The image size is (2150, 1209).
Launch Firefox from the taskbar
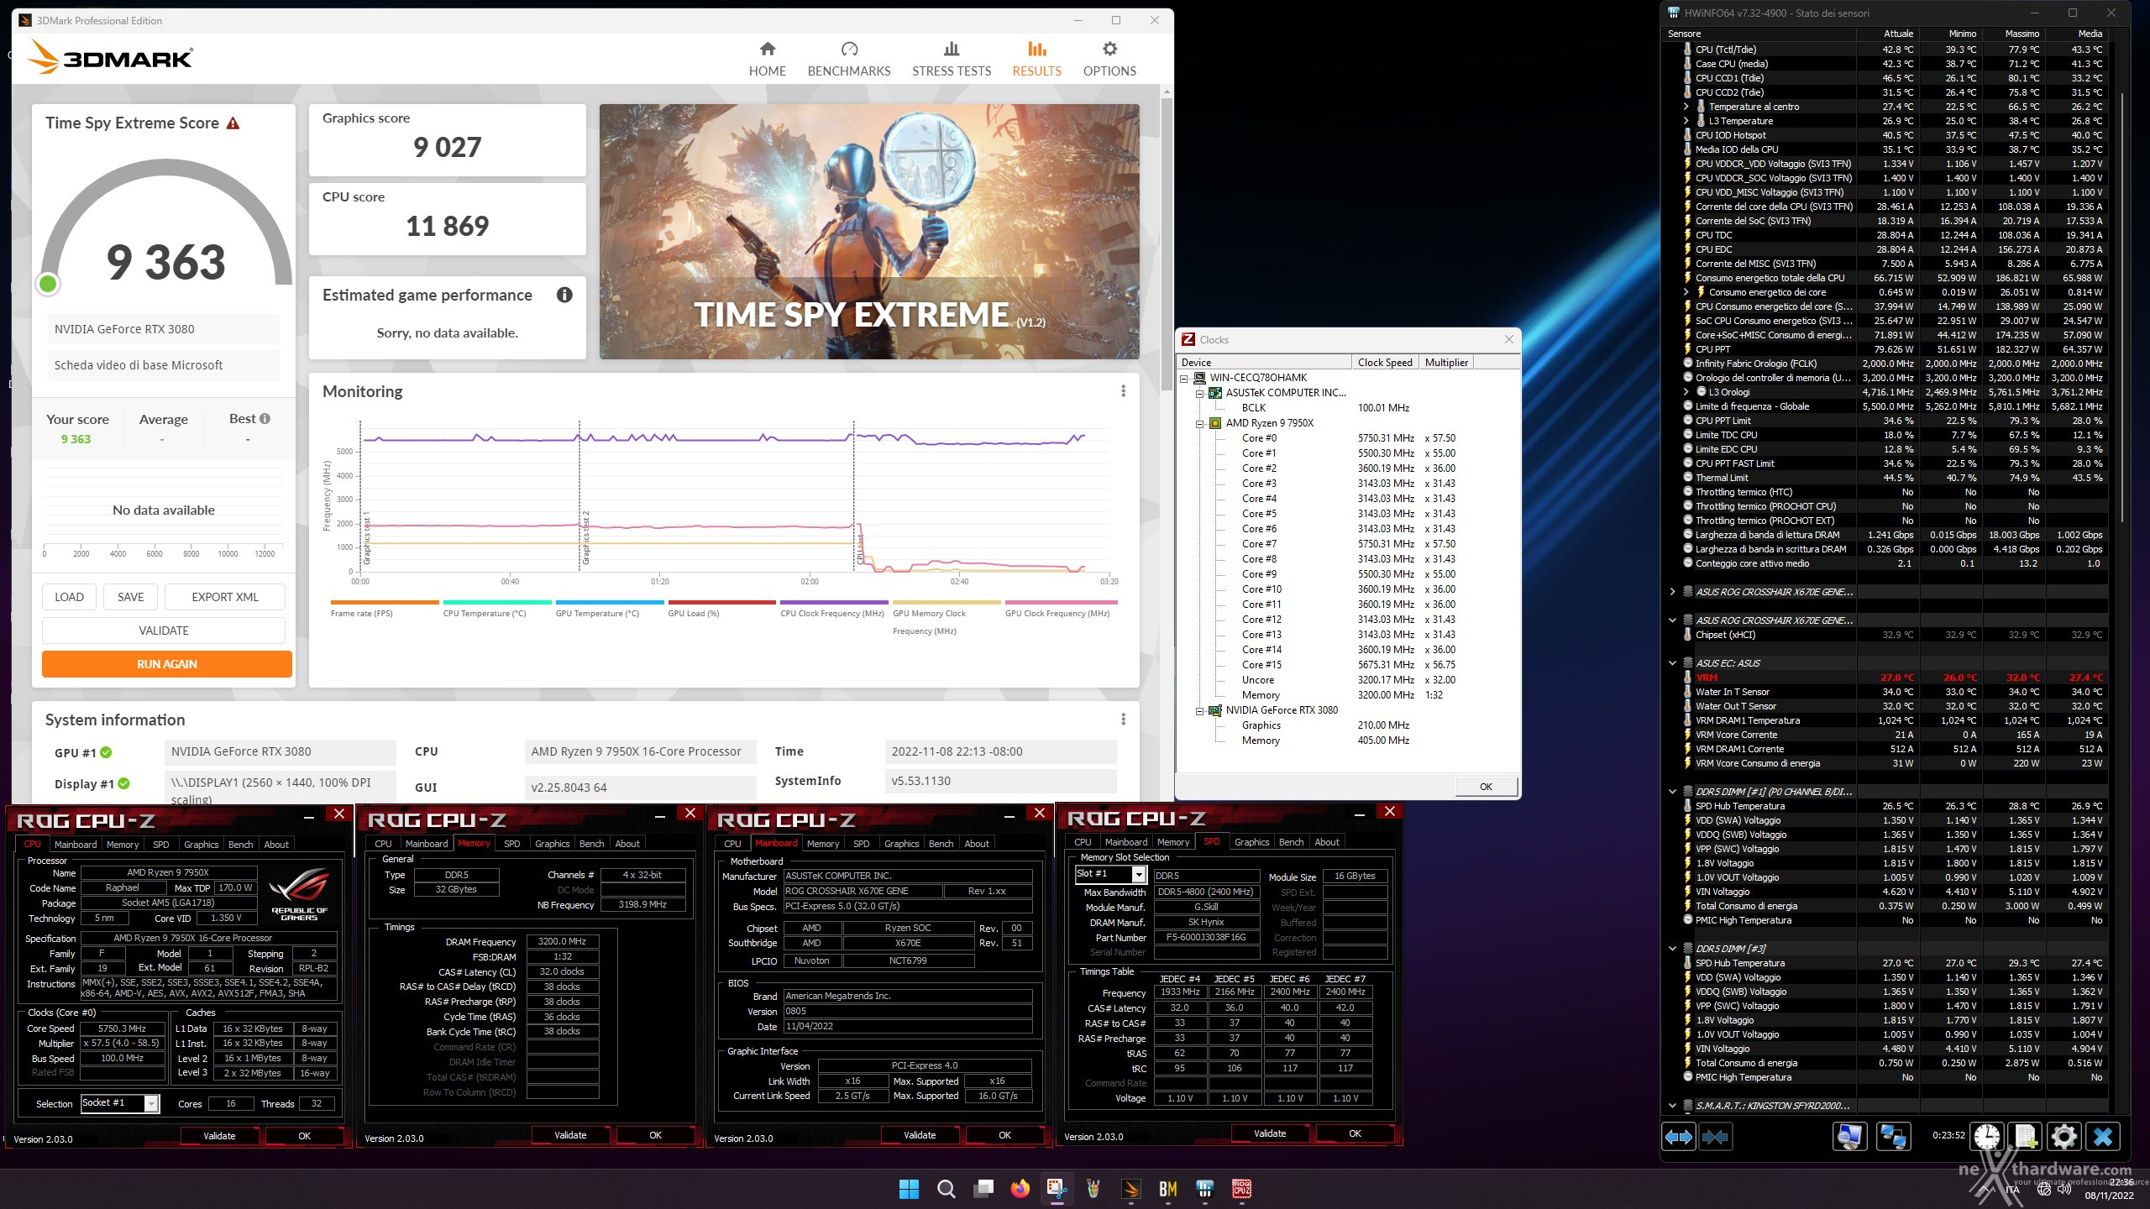coord(1020,1189)
